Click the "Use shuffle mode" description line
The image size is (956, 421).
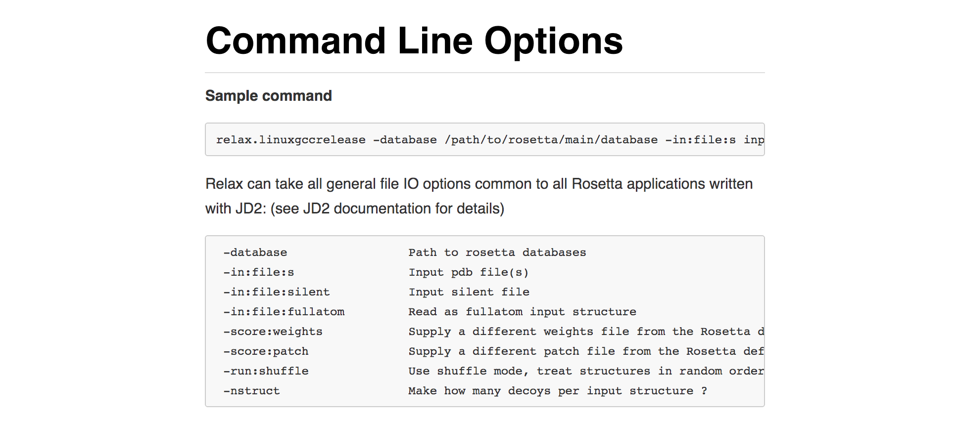(585, 371)
